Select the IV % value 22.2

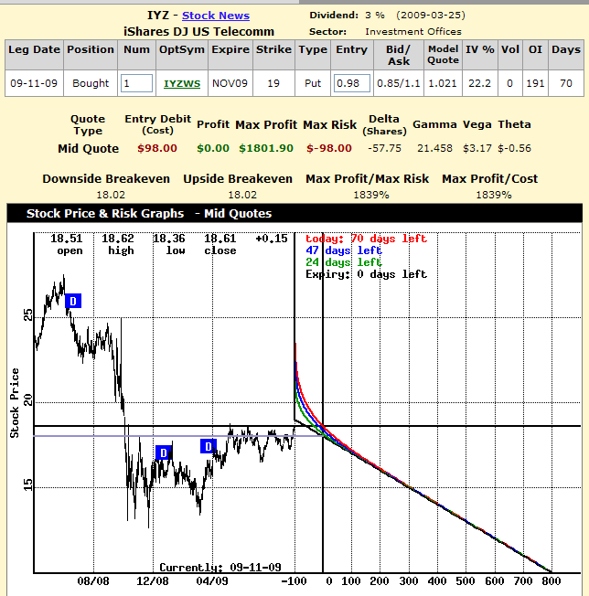tap(479, 83)
